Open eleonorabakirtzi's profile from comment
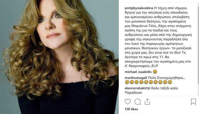The height and width of the screenshot is (114, 199). click(x=137, y=88)
